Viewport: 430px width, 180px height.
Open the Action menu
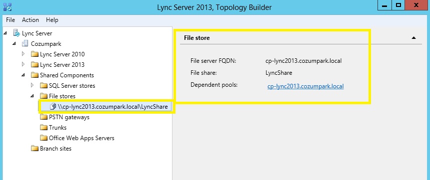pos(30,20)
